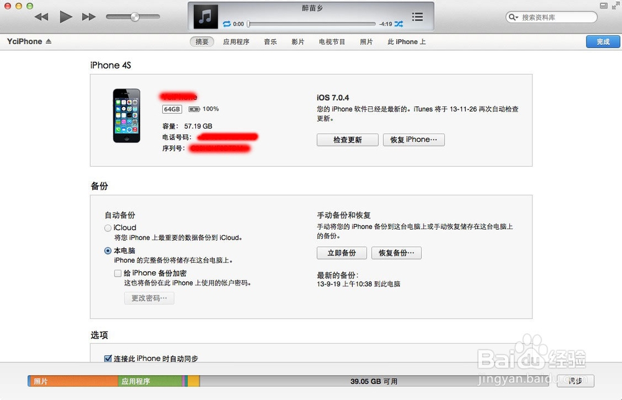This screenshot has height=400, width=622.
Task: Click the elapsed time 0:00
Action: 238,24
